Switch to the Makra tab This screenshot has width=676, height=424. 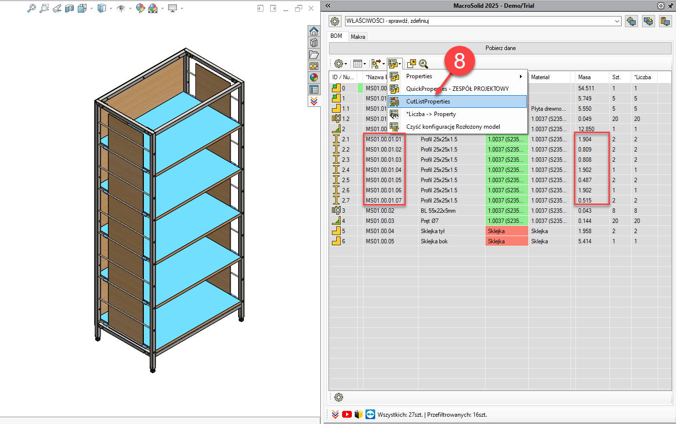click(358, 37)
